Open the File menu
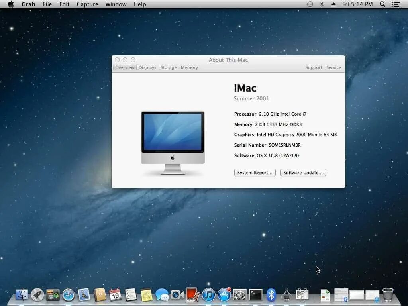This screenshot has height=306, width=408. pyautogui.click(x=47, y=4)
